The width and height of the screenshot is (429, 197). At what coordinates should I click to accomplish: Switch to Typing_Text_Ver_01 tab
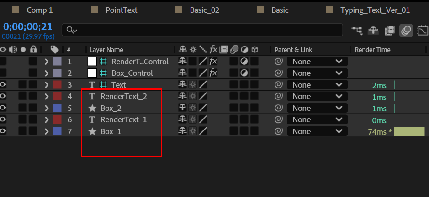coord(375,10)
